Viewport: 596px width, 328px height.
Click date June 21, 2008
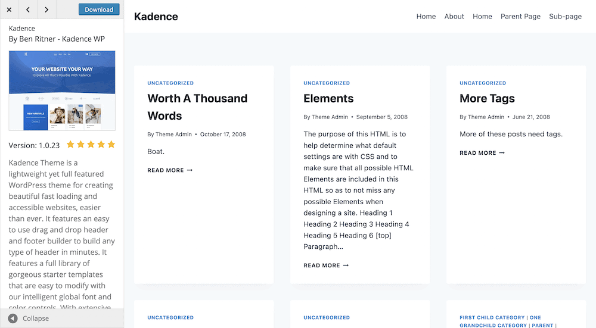pyautogui.click(x=531, y=117)
